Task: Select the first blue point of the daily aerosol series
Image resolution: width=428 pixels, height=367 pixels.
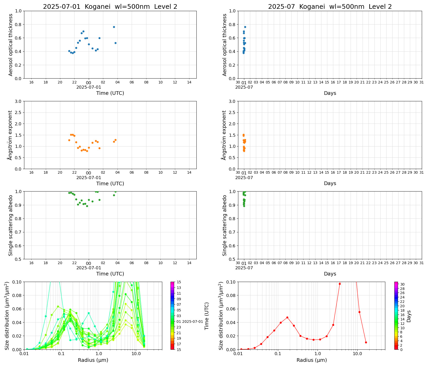Action: [69, 51]
